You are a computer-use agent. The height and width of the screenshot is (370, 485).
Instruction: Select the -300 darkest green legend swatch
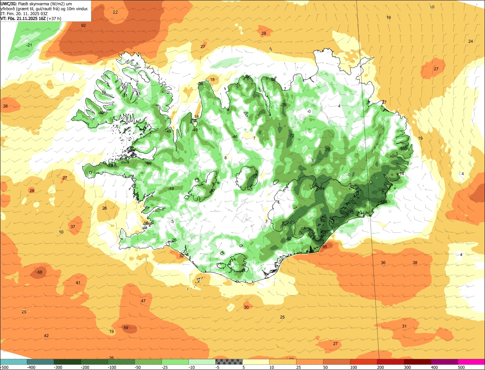pyautogui.click(x=67, y=362)
